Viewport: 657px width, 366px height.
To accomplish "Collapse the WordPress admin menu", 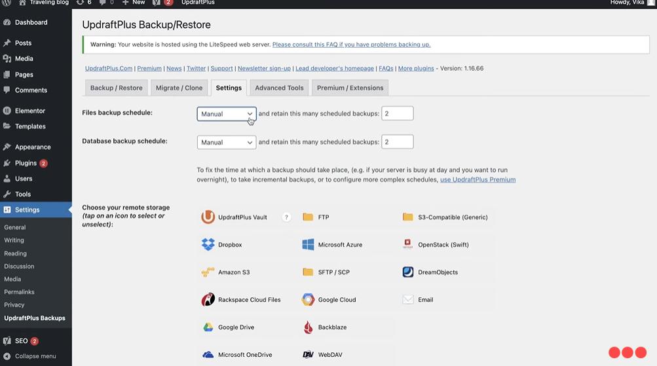I will (35, 356).
